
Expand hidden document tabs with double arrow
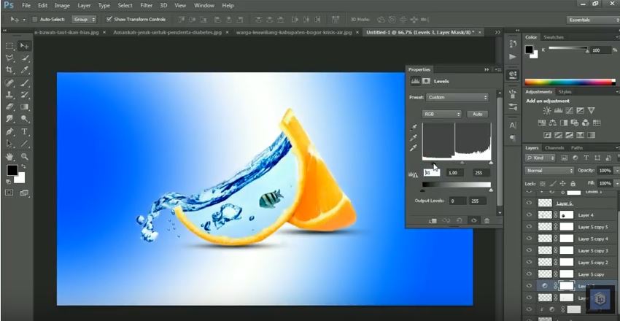click(497, 32)
